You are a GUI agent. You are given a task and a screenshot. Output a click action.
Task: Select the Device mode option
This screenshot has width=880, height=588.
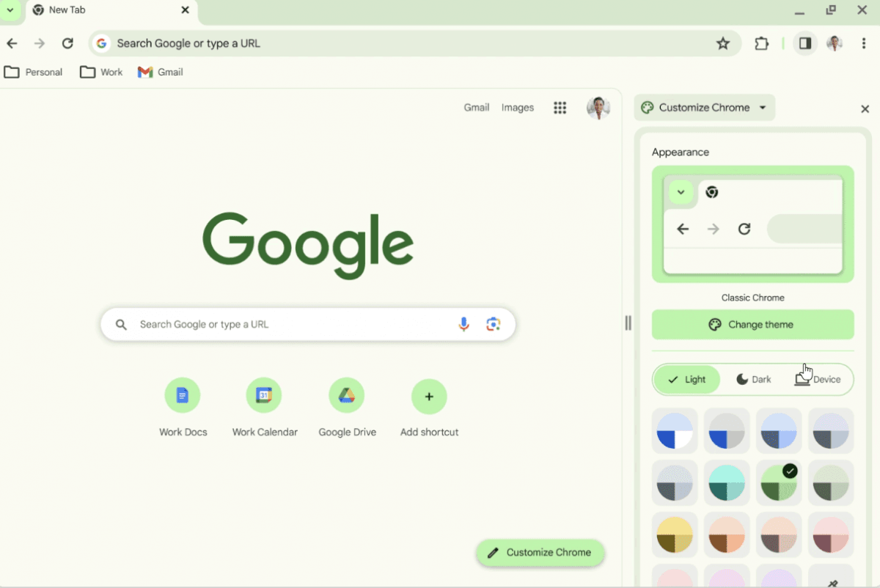click(818, 380)
